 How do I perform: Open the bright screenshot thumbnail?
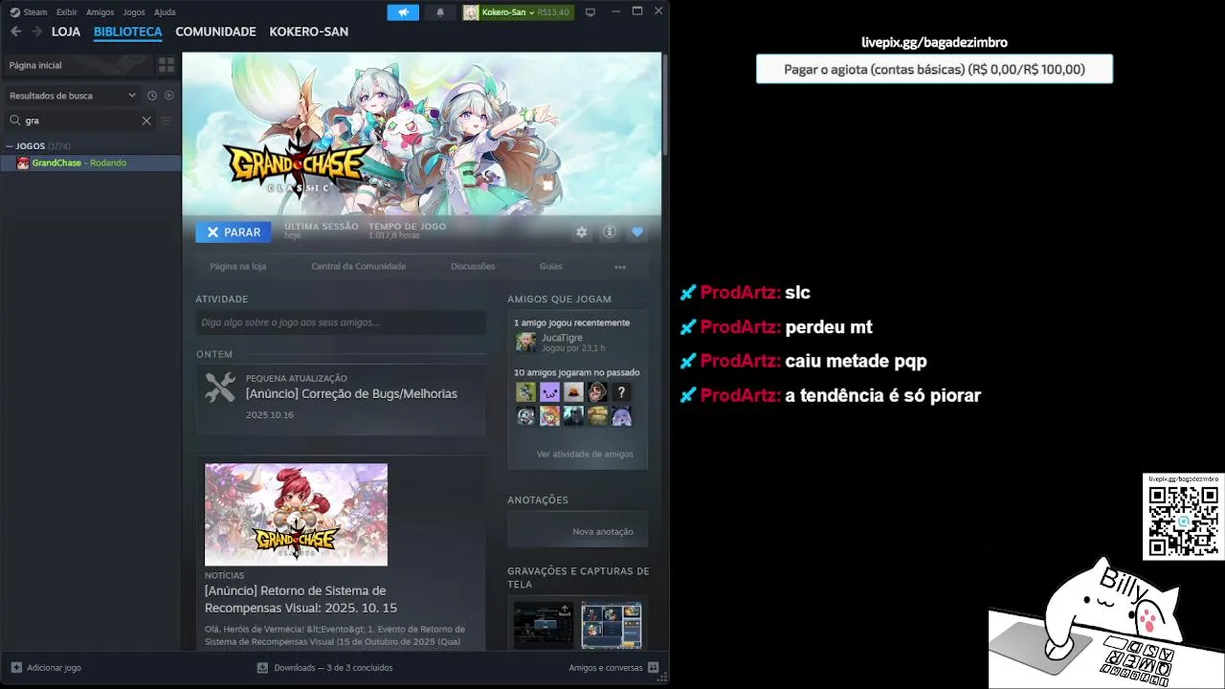612,625
